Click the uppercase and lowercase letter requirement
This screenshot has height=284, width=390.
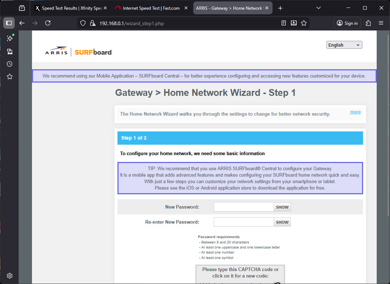[x=239, y=247]
